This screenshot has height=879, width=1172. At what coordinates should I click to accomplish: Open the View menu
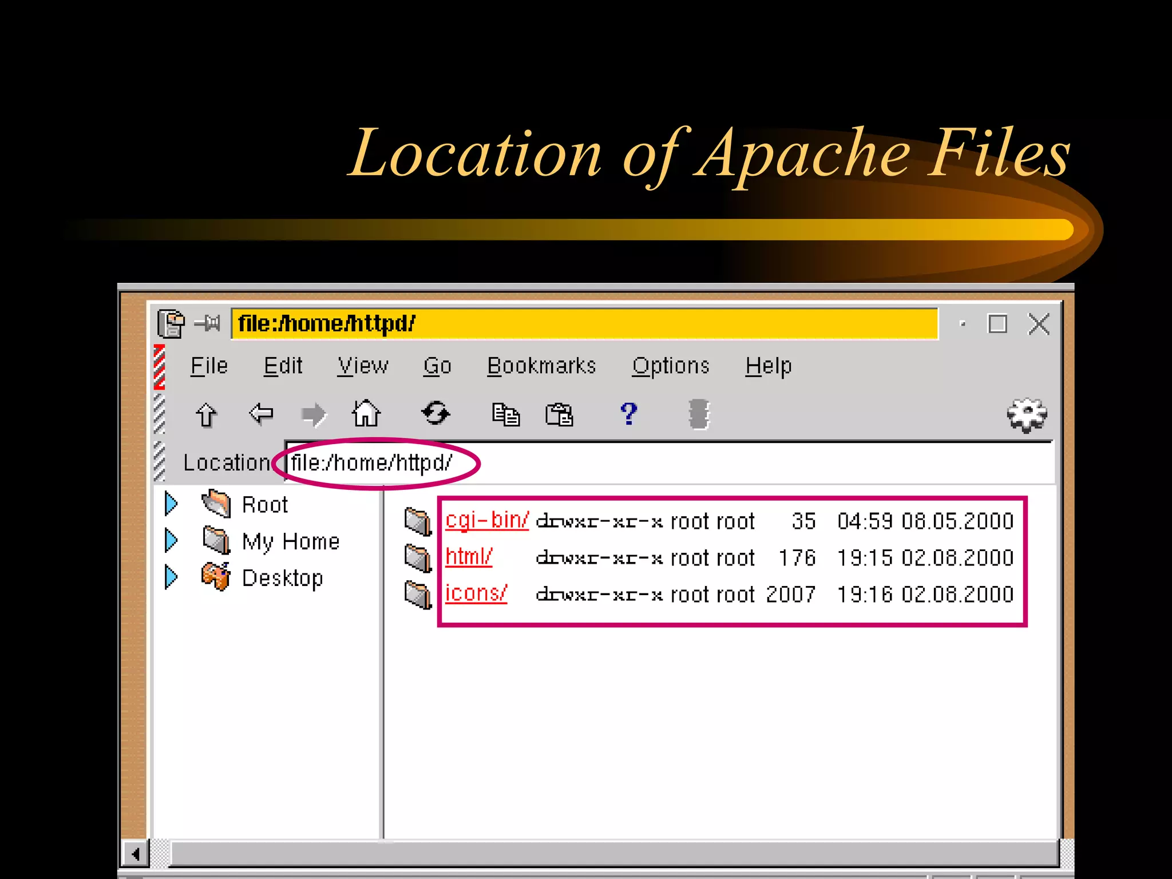pyautogui.click(x=363, y=366)
